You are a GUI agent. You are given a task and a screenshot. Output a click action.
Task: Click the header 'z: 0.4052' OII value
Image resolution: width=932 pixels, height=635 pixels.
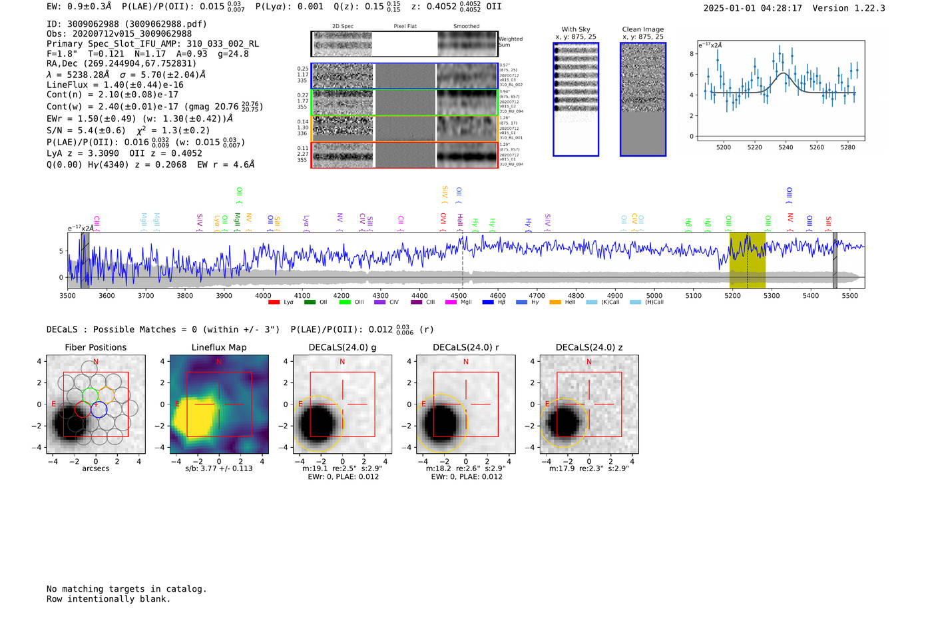[457, 7]
